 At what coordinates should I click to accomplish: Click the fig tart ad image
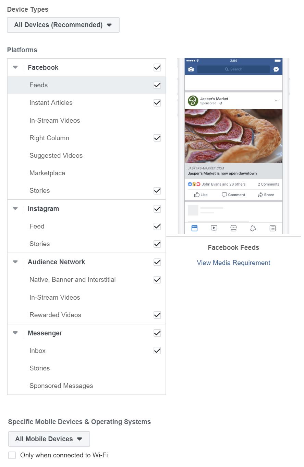[233, 136]
